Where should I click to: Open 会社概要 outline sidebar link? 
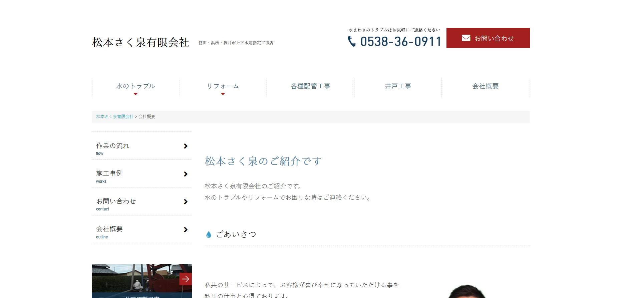(x=142, y=229)
